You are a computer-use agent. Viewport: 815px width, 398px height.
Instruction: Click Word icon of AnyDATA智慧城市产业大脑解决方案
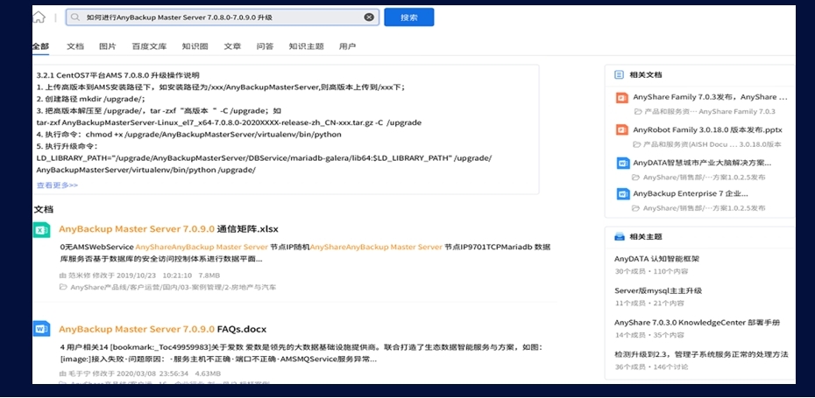point(623,163)
